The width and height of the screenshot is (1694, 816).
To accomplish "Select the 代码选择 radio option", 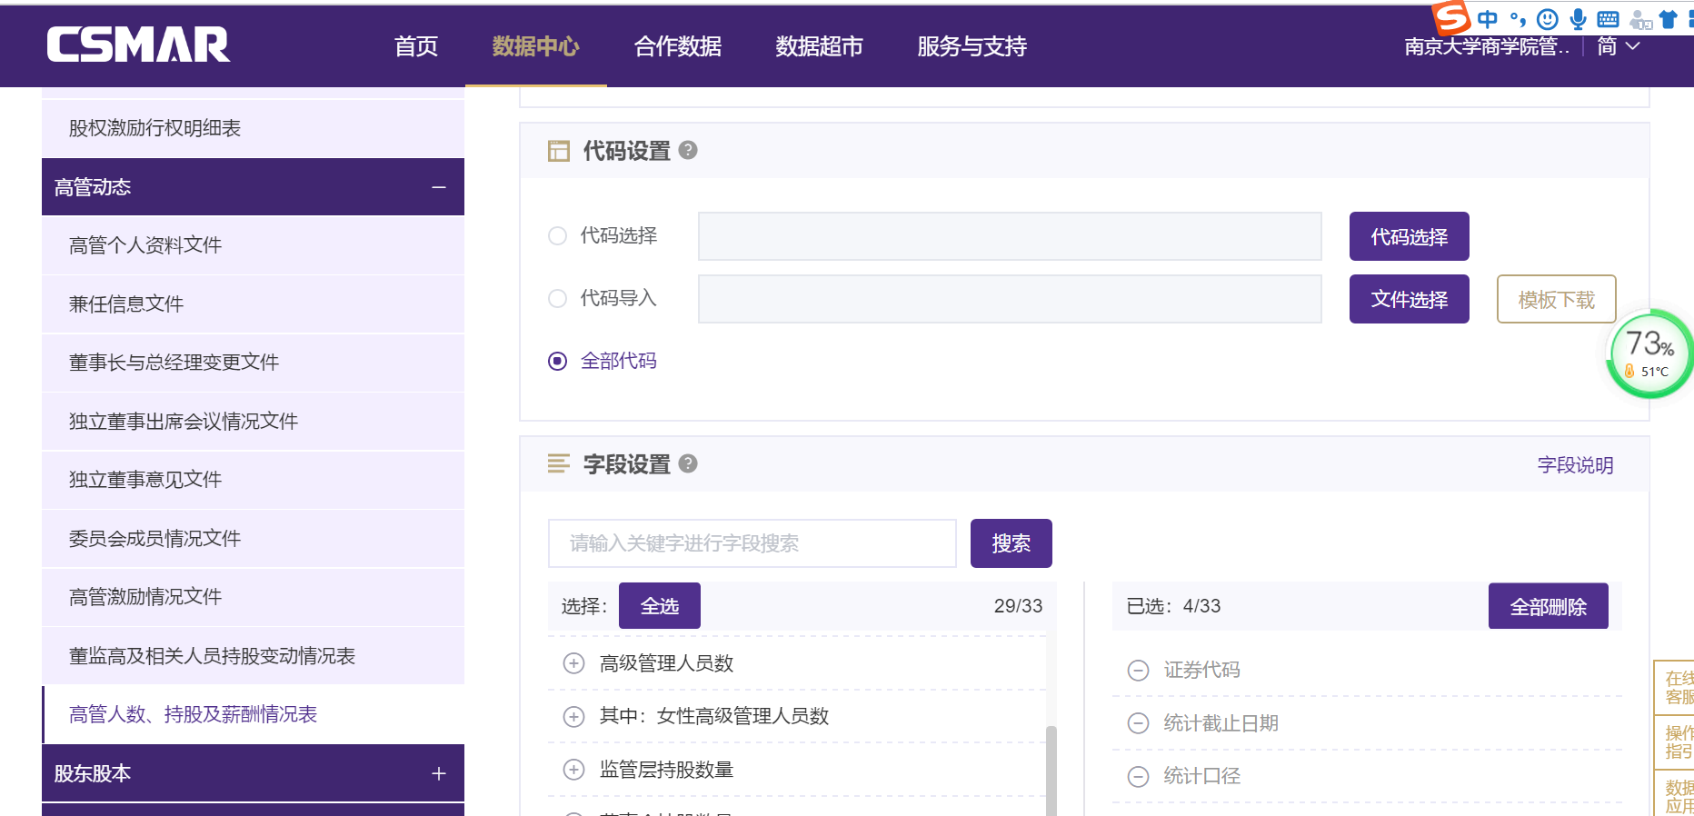I will coord(557,236).
